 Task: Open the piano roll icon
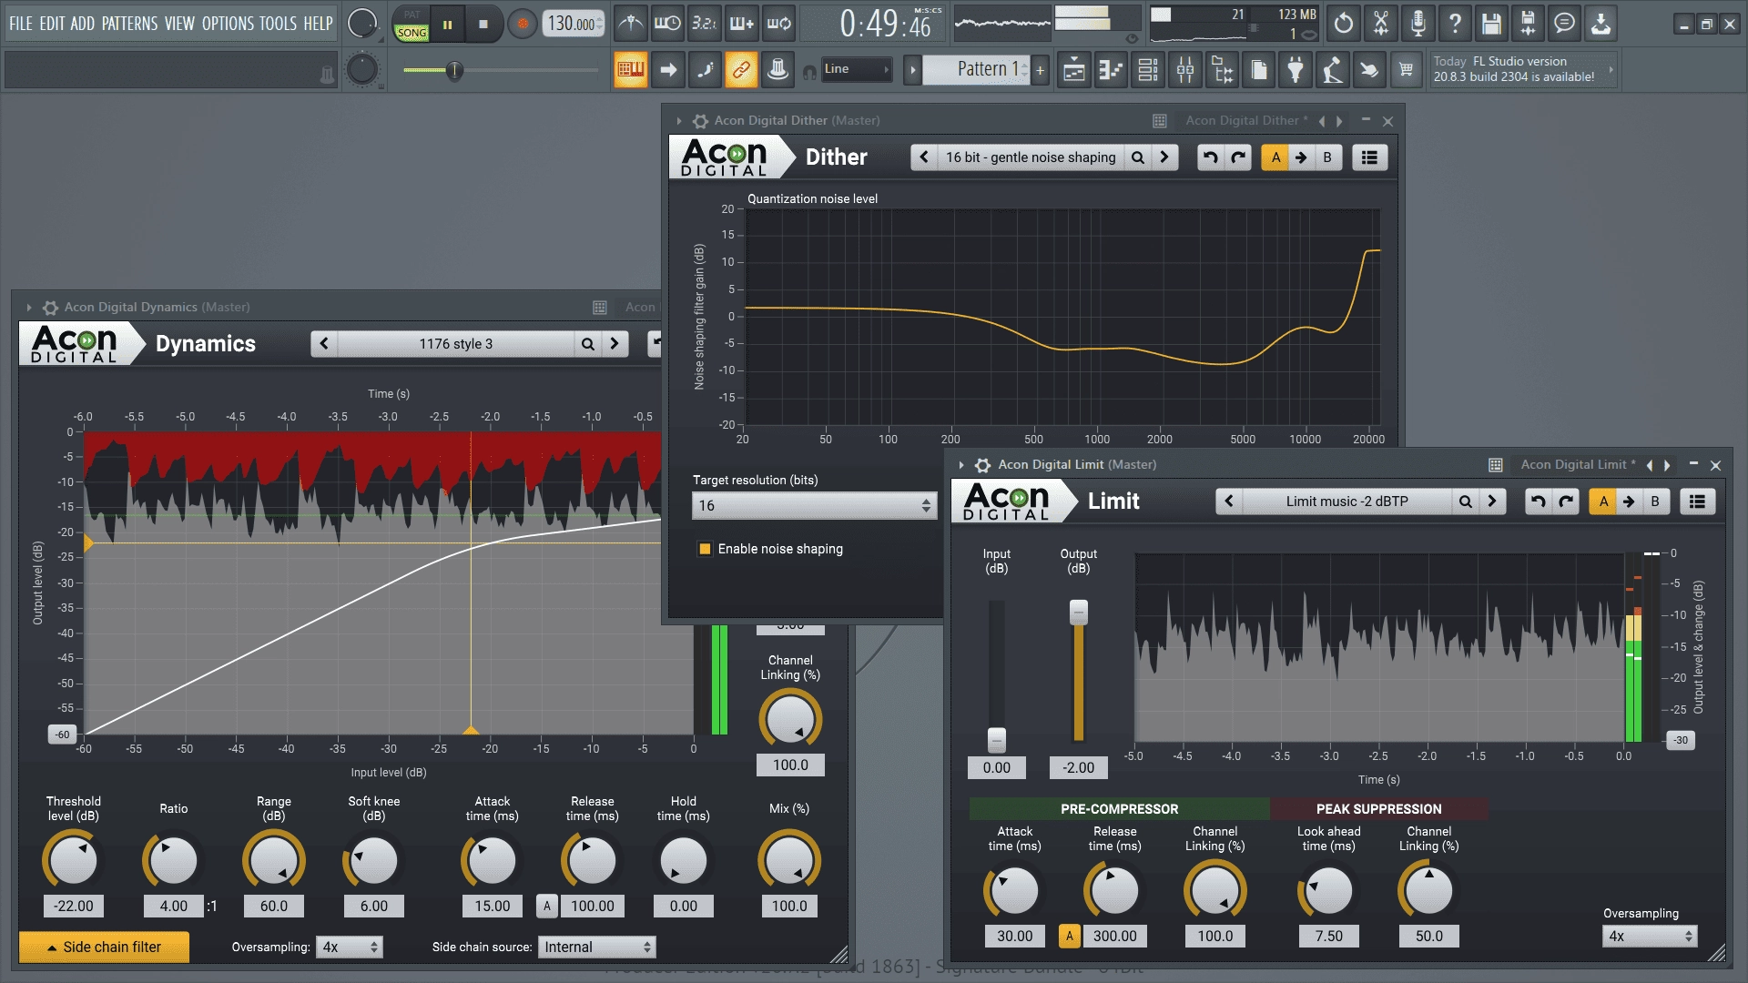tap(1111, 70)
